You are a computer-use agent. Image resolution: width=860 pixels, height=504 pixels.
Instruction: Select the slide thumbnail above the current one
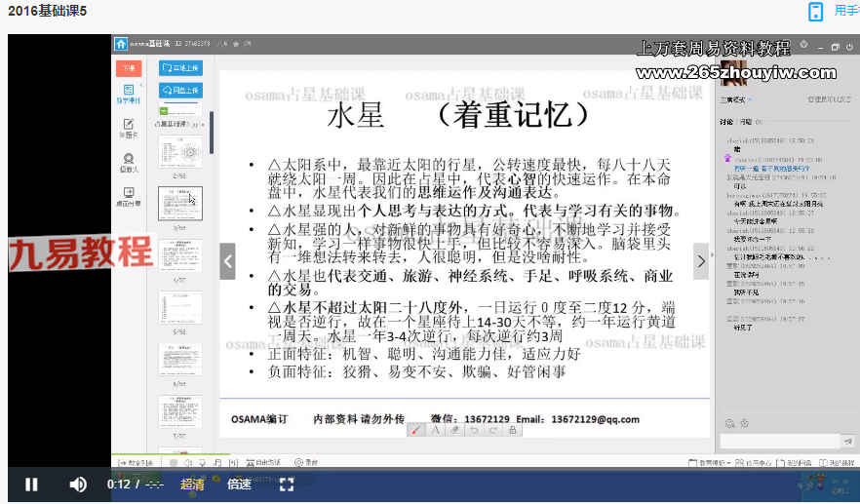click(x=179, y=152)
